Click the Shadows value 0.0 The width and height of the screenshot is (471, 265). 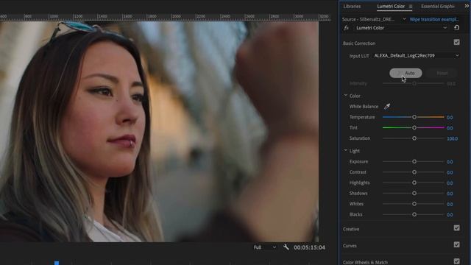pyautogui.click(x=450, y=194)
